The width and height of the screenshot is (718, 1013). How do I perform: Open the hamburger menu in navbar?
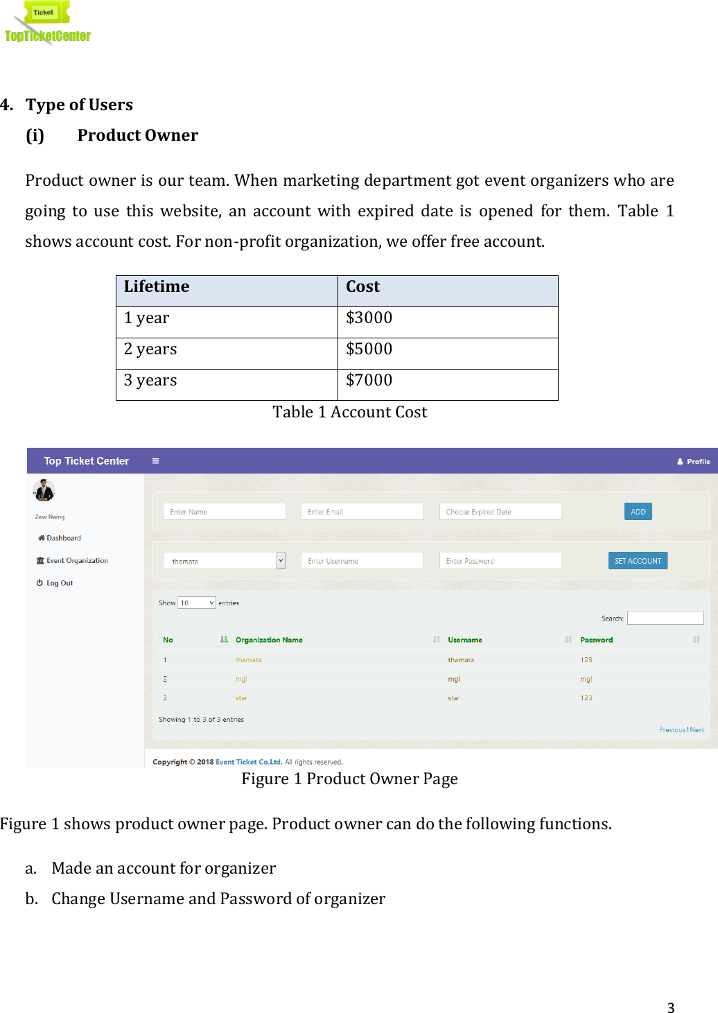tap(156, 460)
